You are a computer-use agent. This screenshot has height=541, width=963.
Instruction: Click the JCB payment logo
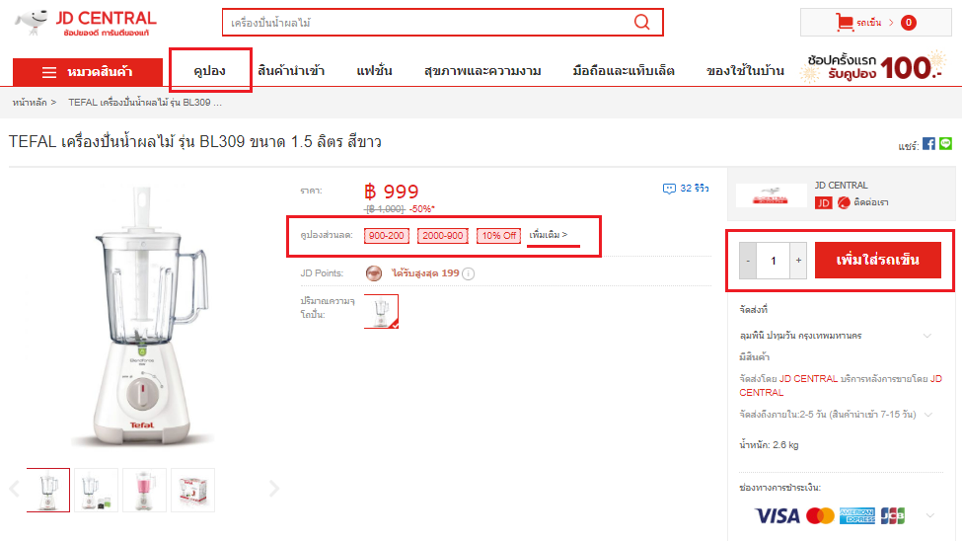tap(892, 515)
